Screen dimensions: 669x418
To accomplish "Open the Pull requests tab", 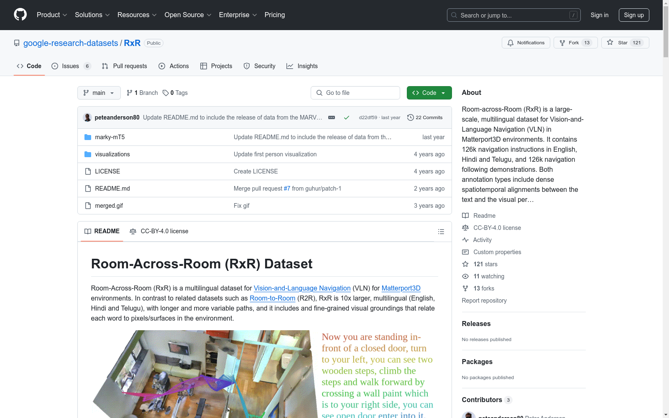I will 125,66.
